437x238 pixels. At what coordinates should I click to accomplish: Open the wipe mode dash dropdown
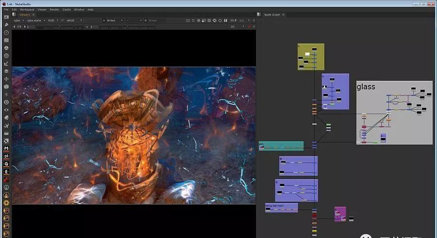pos(134,20)
